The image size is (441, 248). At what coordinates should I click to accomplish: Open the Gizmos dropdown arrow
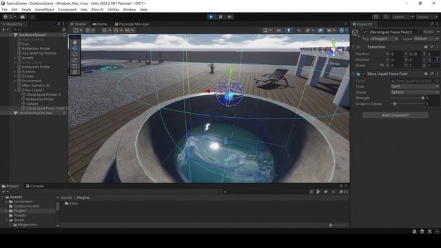[347, 30]
